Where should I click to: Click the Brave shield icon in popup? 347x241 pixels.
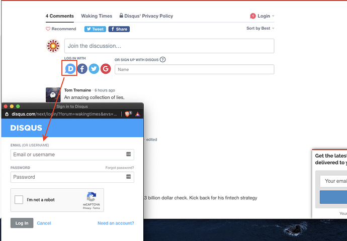(128, 114)
